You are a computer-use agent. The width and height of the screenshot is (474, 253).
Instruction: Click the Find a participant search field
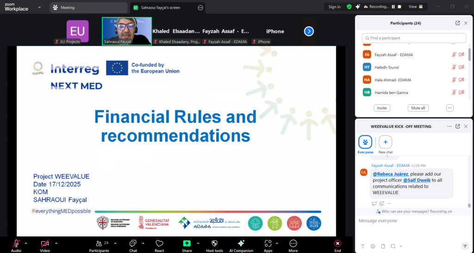click(x=414, y=38)
